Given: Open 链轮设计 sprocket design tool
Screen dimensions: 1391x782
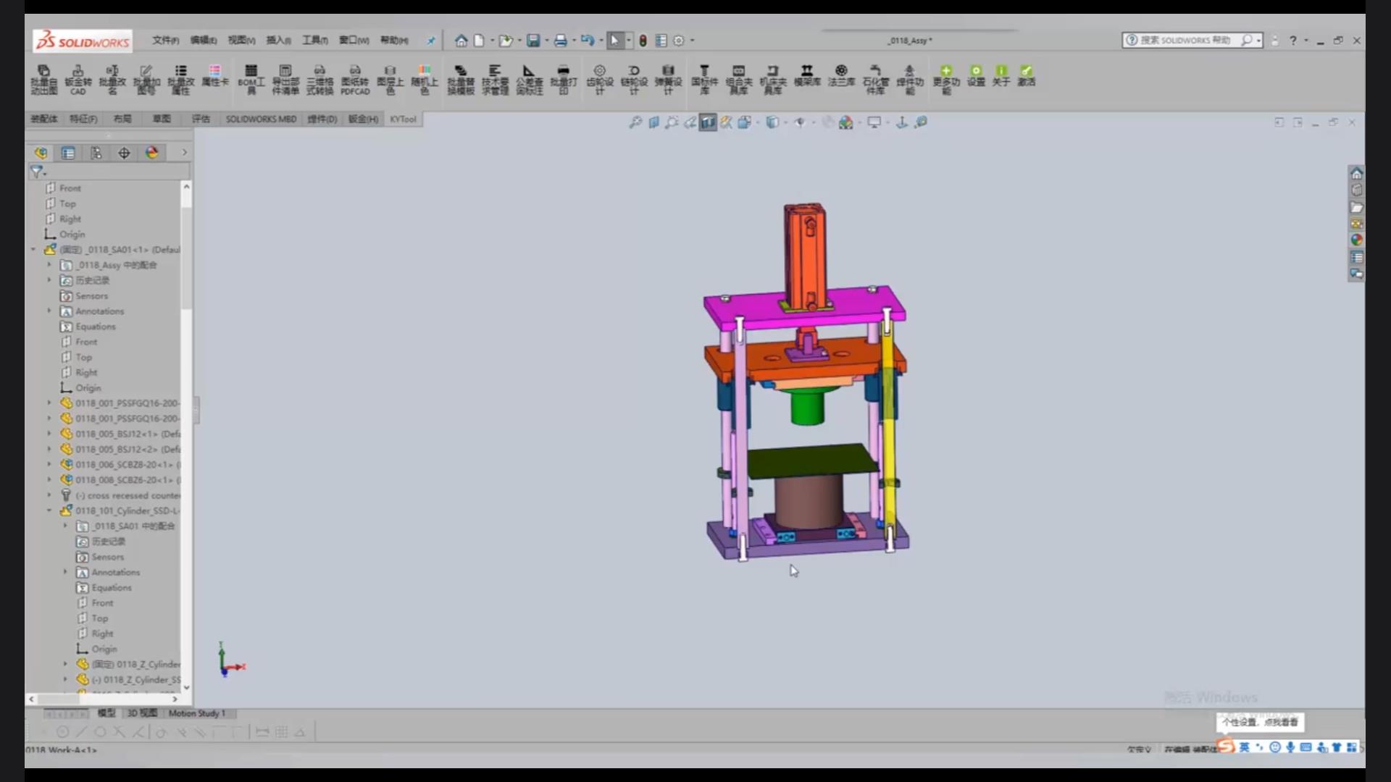Looking at the screenshot, I should (x=634, y=79).
